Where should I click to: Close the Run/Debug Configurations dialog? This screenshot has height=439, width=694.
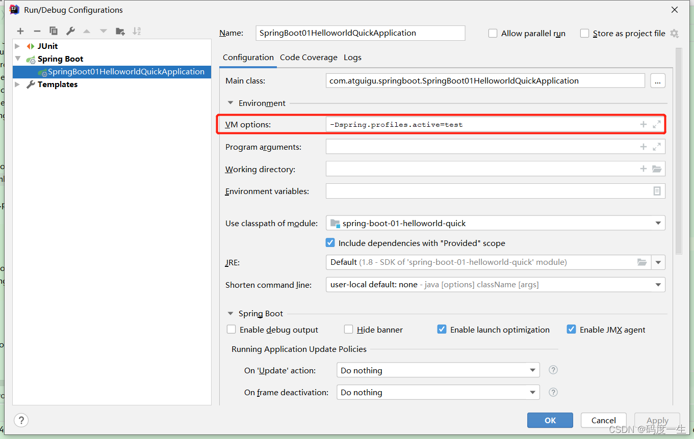click(x=675, y=10)
